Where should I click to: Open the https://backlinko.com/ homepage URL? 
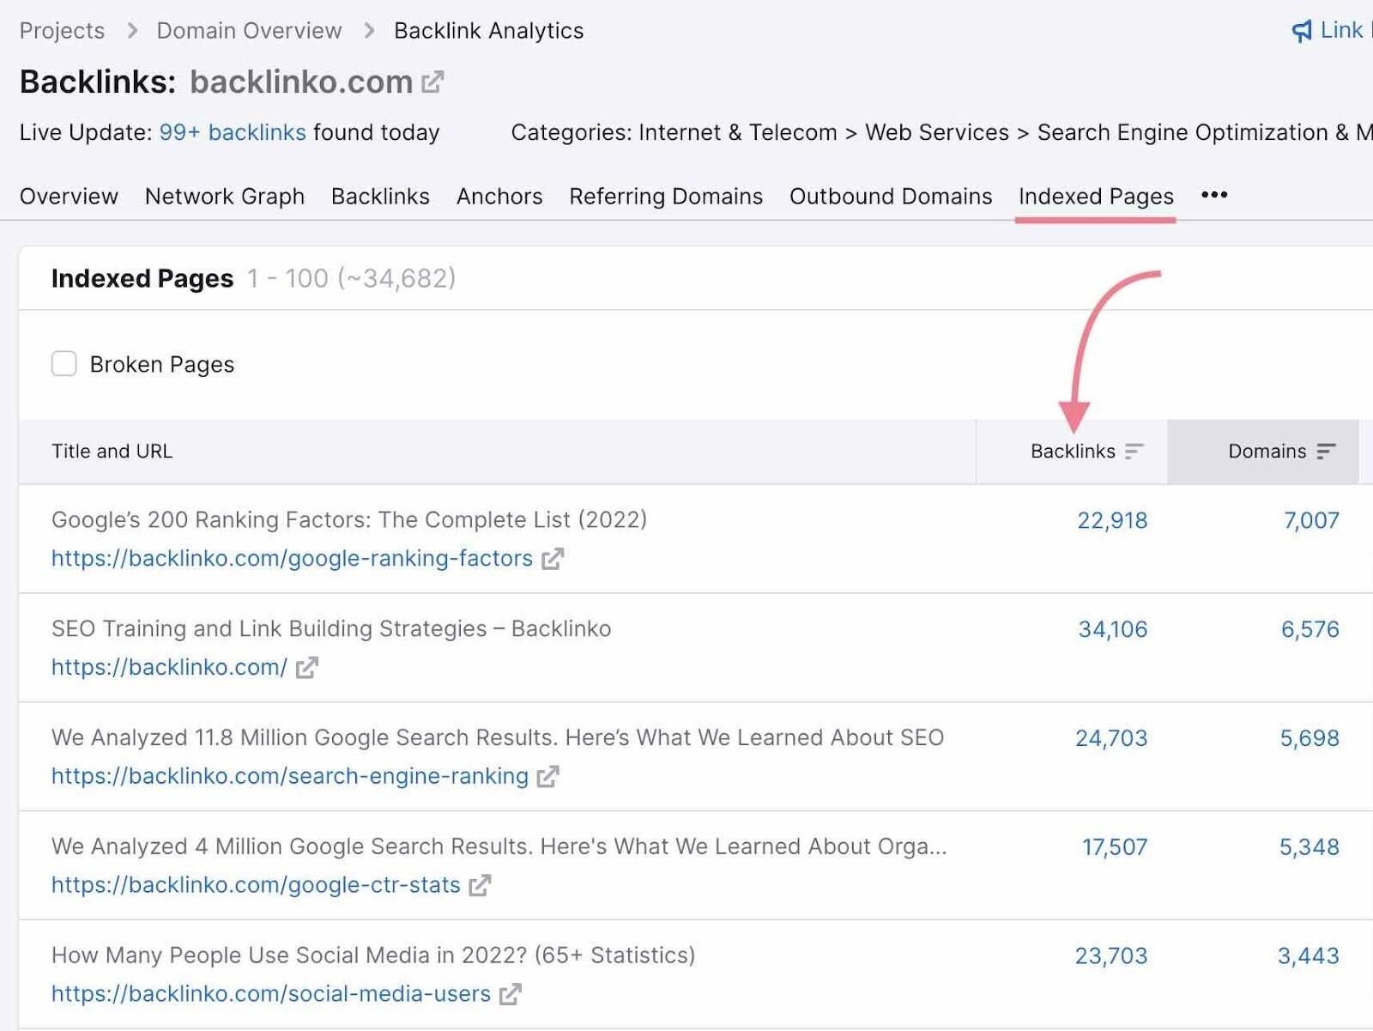click(x=169, y=668)
